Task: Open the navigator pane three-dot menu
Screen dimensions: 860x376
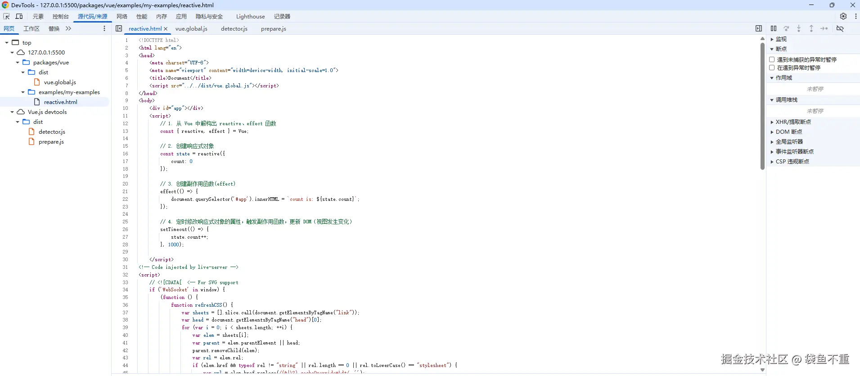Action: pyautogui.click(x=104, y=28)
